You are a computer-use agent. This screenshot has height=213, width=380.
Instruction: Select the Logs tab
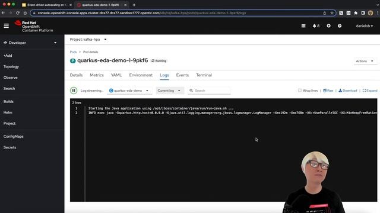164,75
